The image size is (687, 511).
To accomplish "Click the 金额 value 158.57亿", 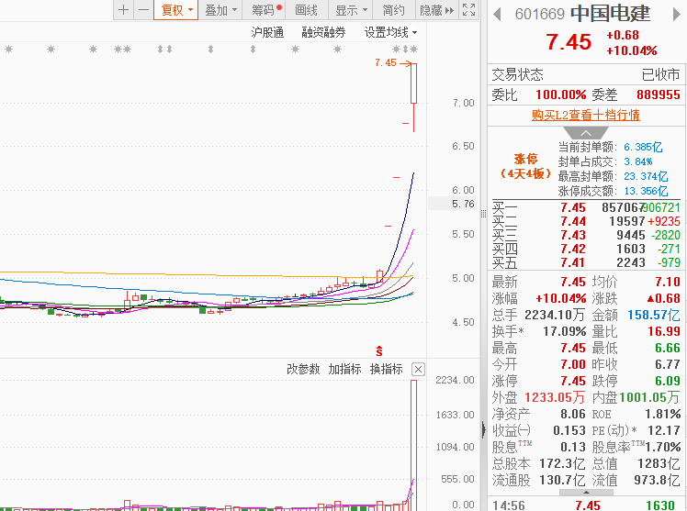I will click(x=654, y=315).
